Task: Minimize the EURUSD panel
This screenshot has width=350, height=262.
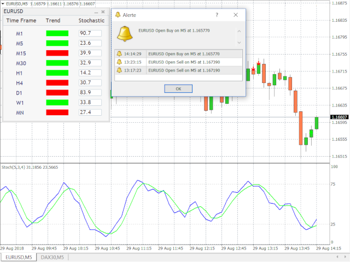Action: (96, 12)
